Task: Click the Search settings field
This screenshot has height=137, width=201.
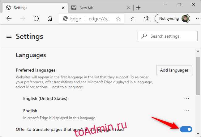Action: pos(168,36)
